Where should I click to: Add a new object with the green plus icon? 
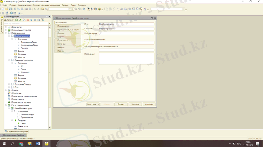(x=16, y=20)
